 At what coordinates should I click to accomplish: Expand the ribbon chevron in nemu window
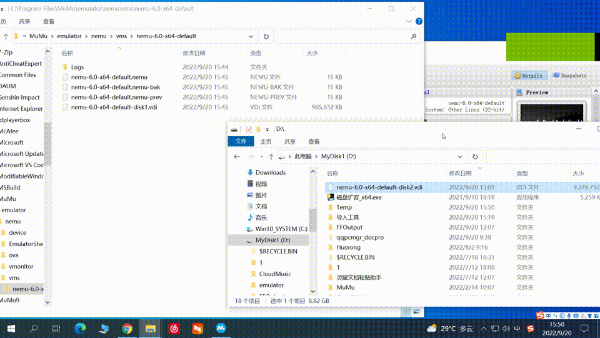409,21
